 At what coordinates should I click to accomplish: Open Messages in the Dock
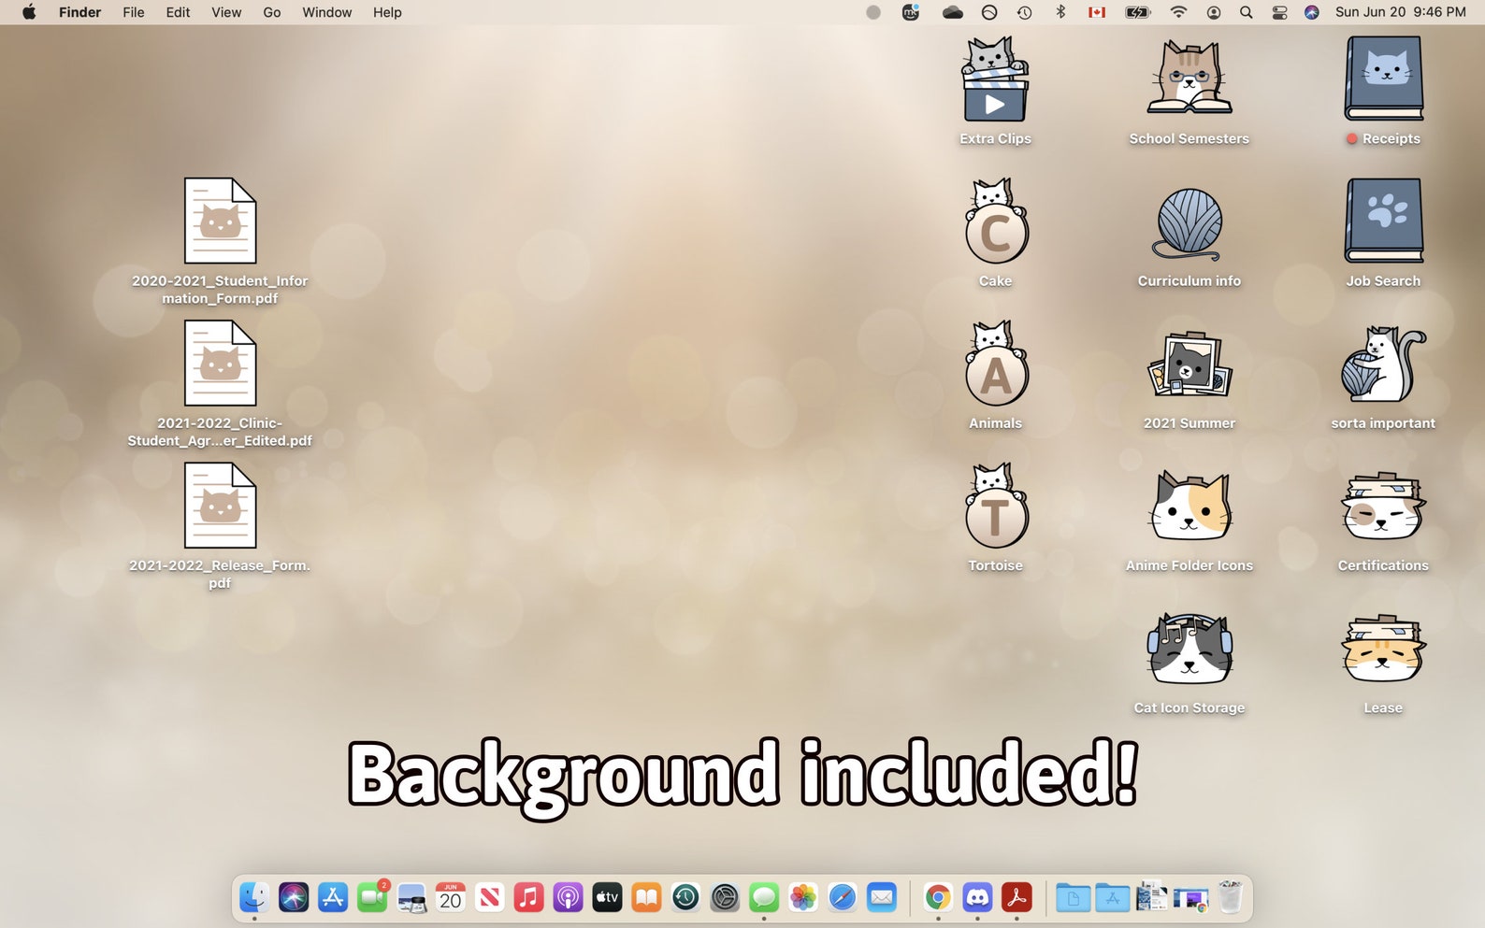[x=764, y=898]
